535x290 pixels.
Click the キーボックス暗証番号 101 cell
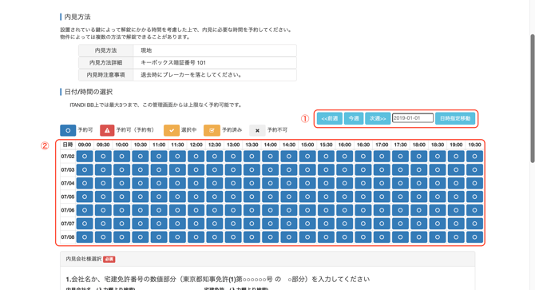click(215, 63)
